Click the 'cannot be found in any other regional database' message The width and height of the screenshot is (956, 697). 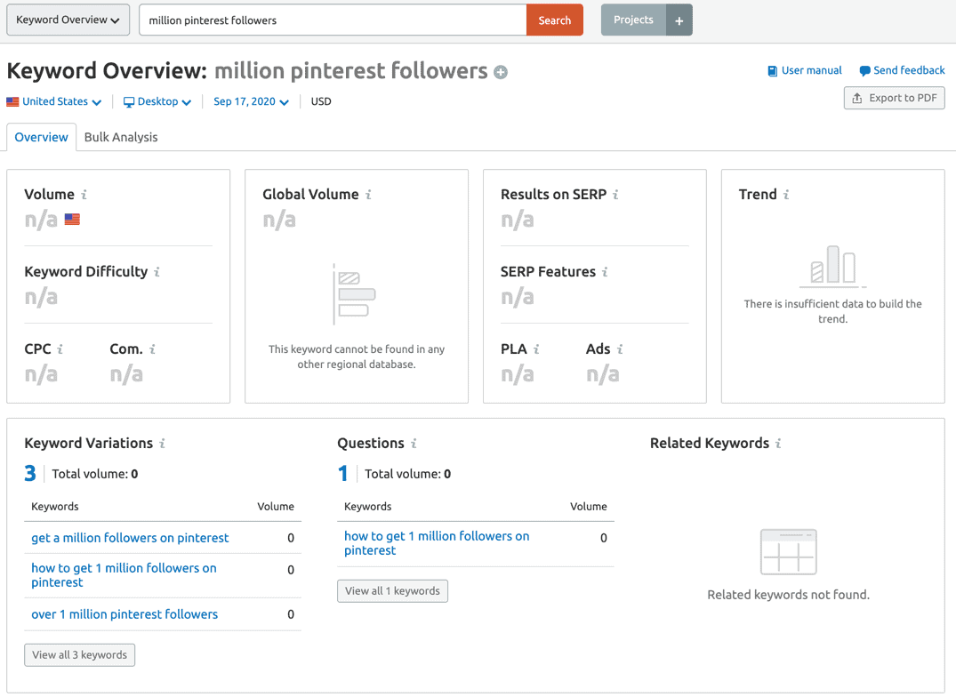point(357,357)
